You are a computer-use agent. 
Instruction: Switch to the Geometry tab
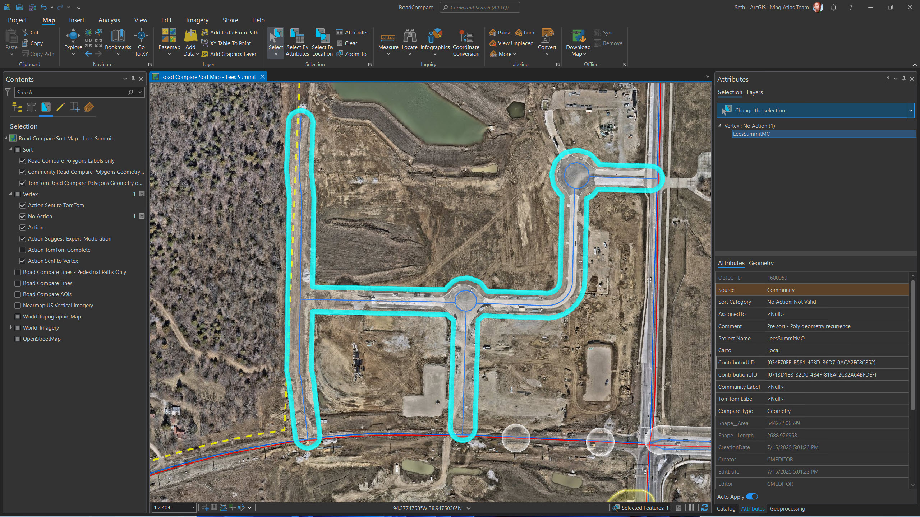tap(761, 263)
